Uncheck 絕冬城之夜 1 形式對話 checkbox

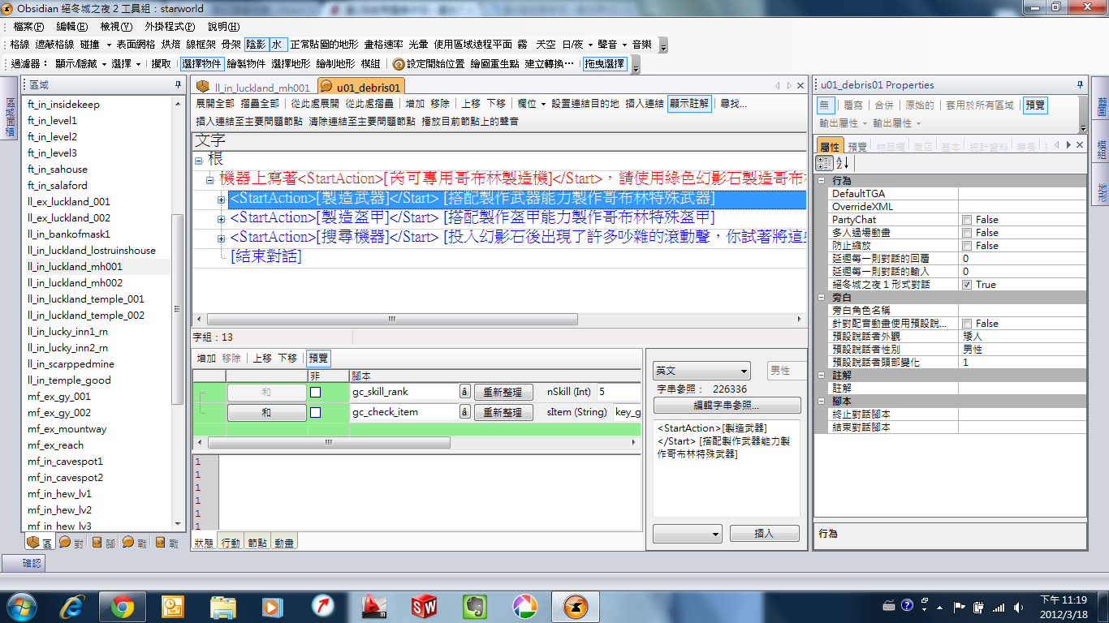pos(967,285)
